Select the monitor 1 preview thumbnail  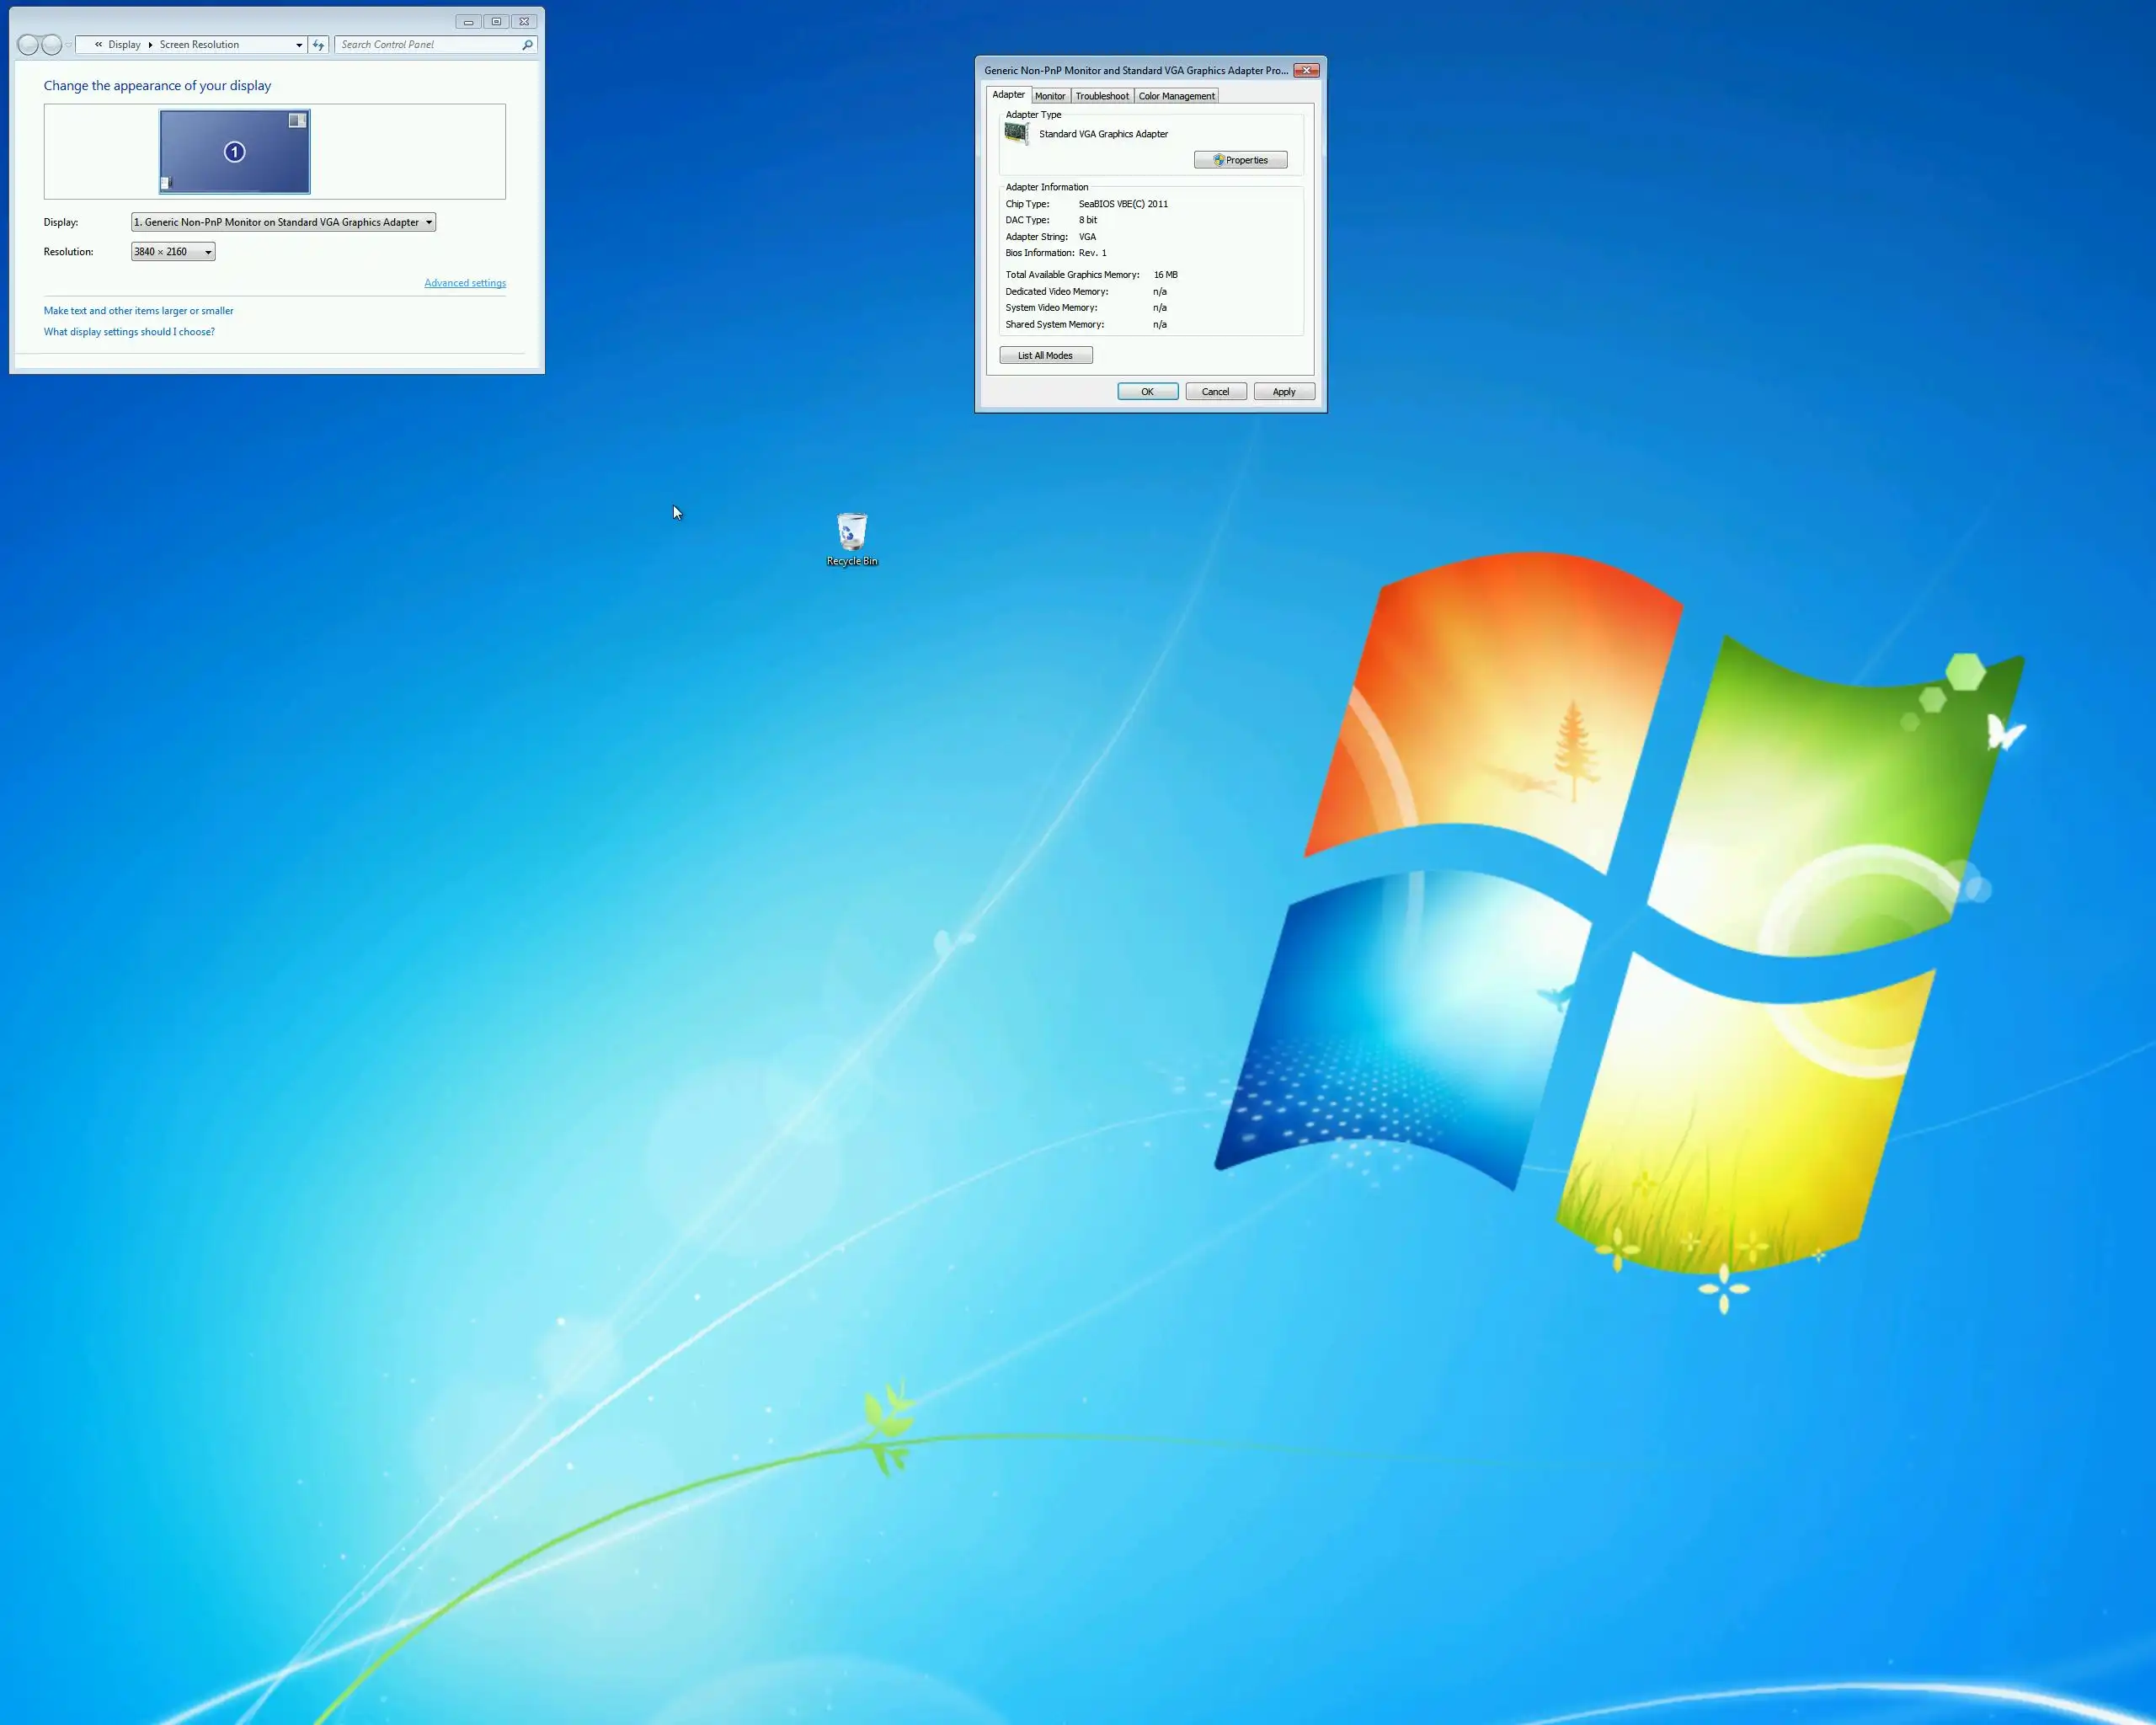pyautogui.click(x=234, y=152)
